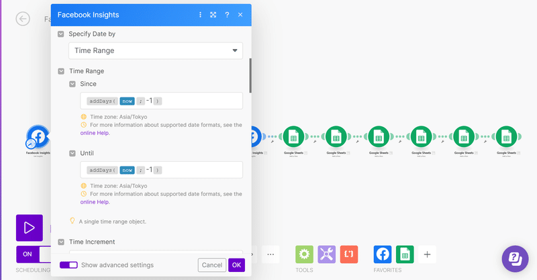Select the last Google Sheets module in the chain
Viewport: 537px width, 280px height.
click(x=506, y=137)
